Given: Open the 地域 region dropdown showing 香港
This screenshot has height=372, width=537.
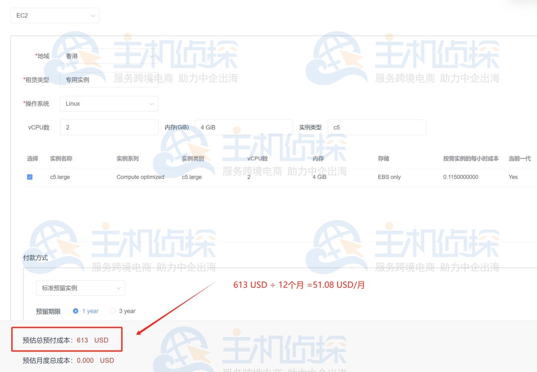Looking at the screenshot, I should 109,56.
